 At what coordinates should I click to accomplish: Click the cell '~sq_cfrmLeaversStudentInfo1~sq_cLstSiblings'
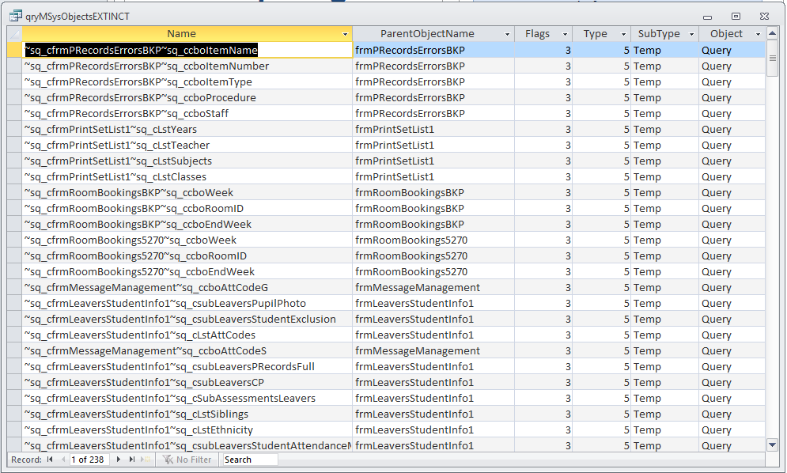(x=187, y=414)
